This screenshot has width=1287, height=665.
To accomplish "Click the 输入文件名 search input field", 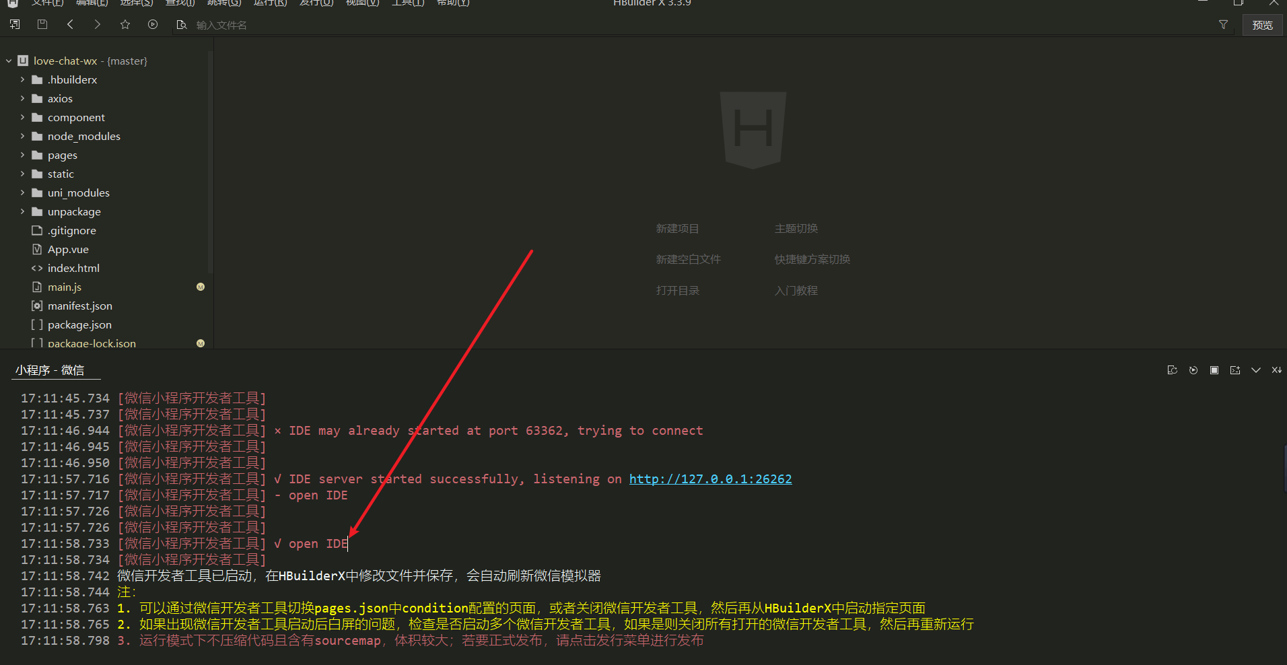I will pos(700,25).
